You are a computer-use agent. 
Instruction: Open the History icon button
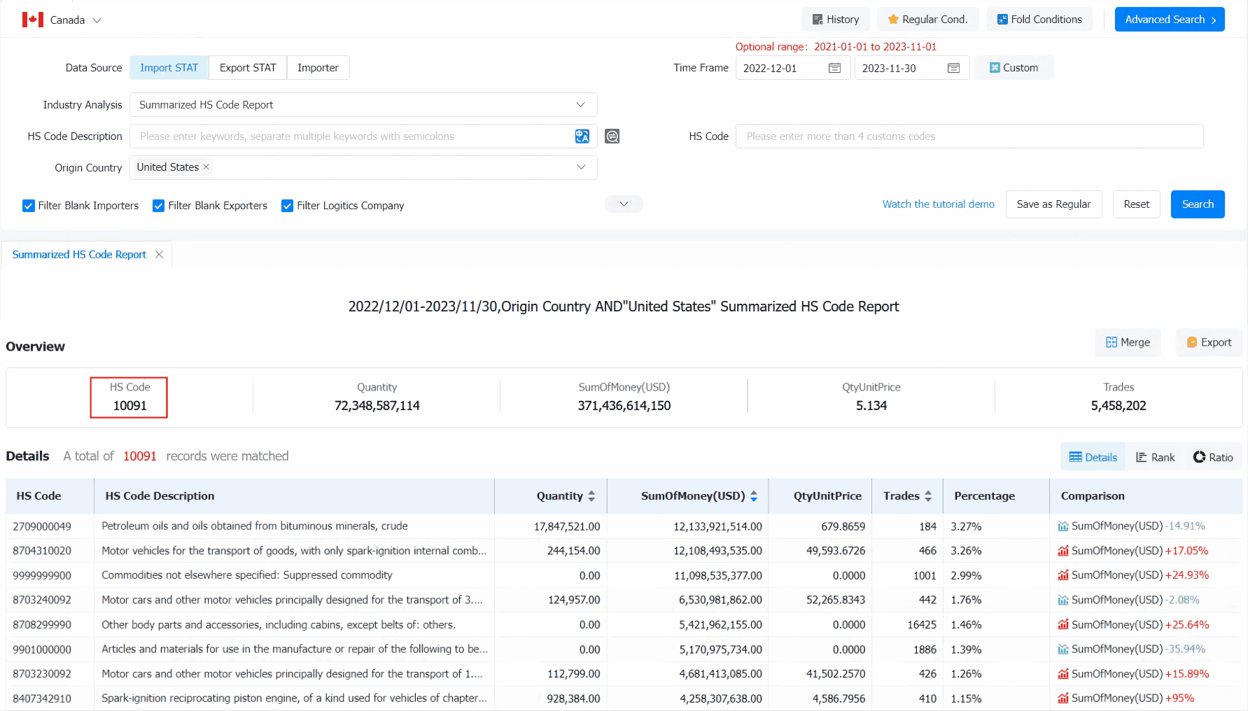(x=817, y=20)
